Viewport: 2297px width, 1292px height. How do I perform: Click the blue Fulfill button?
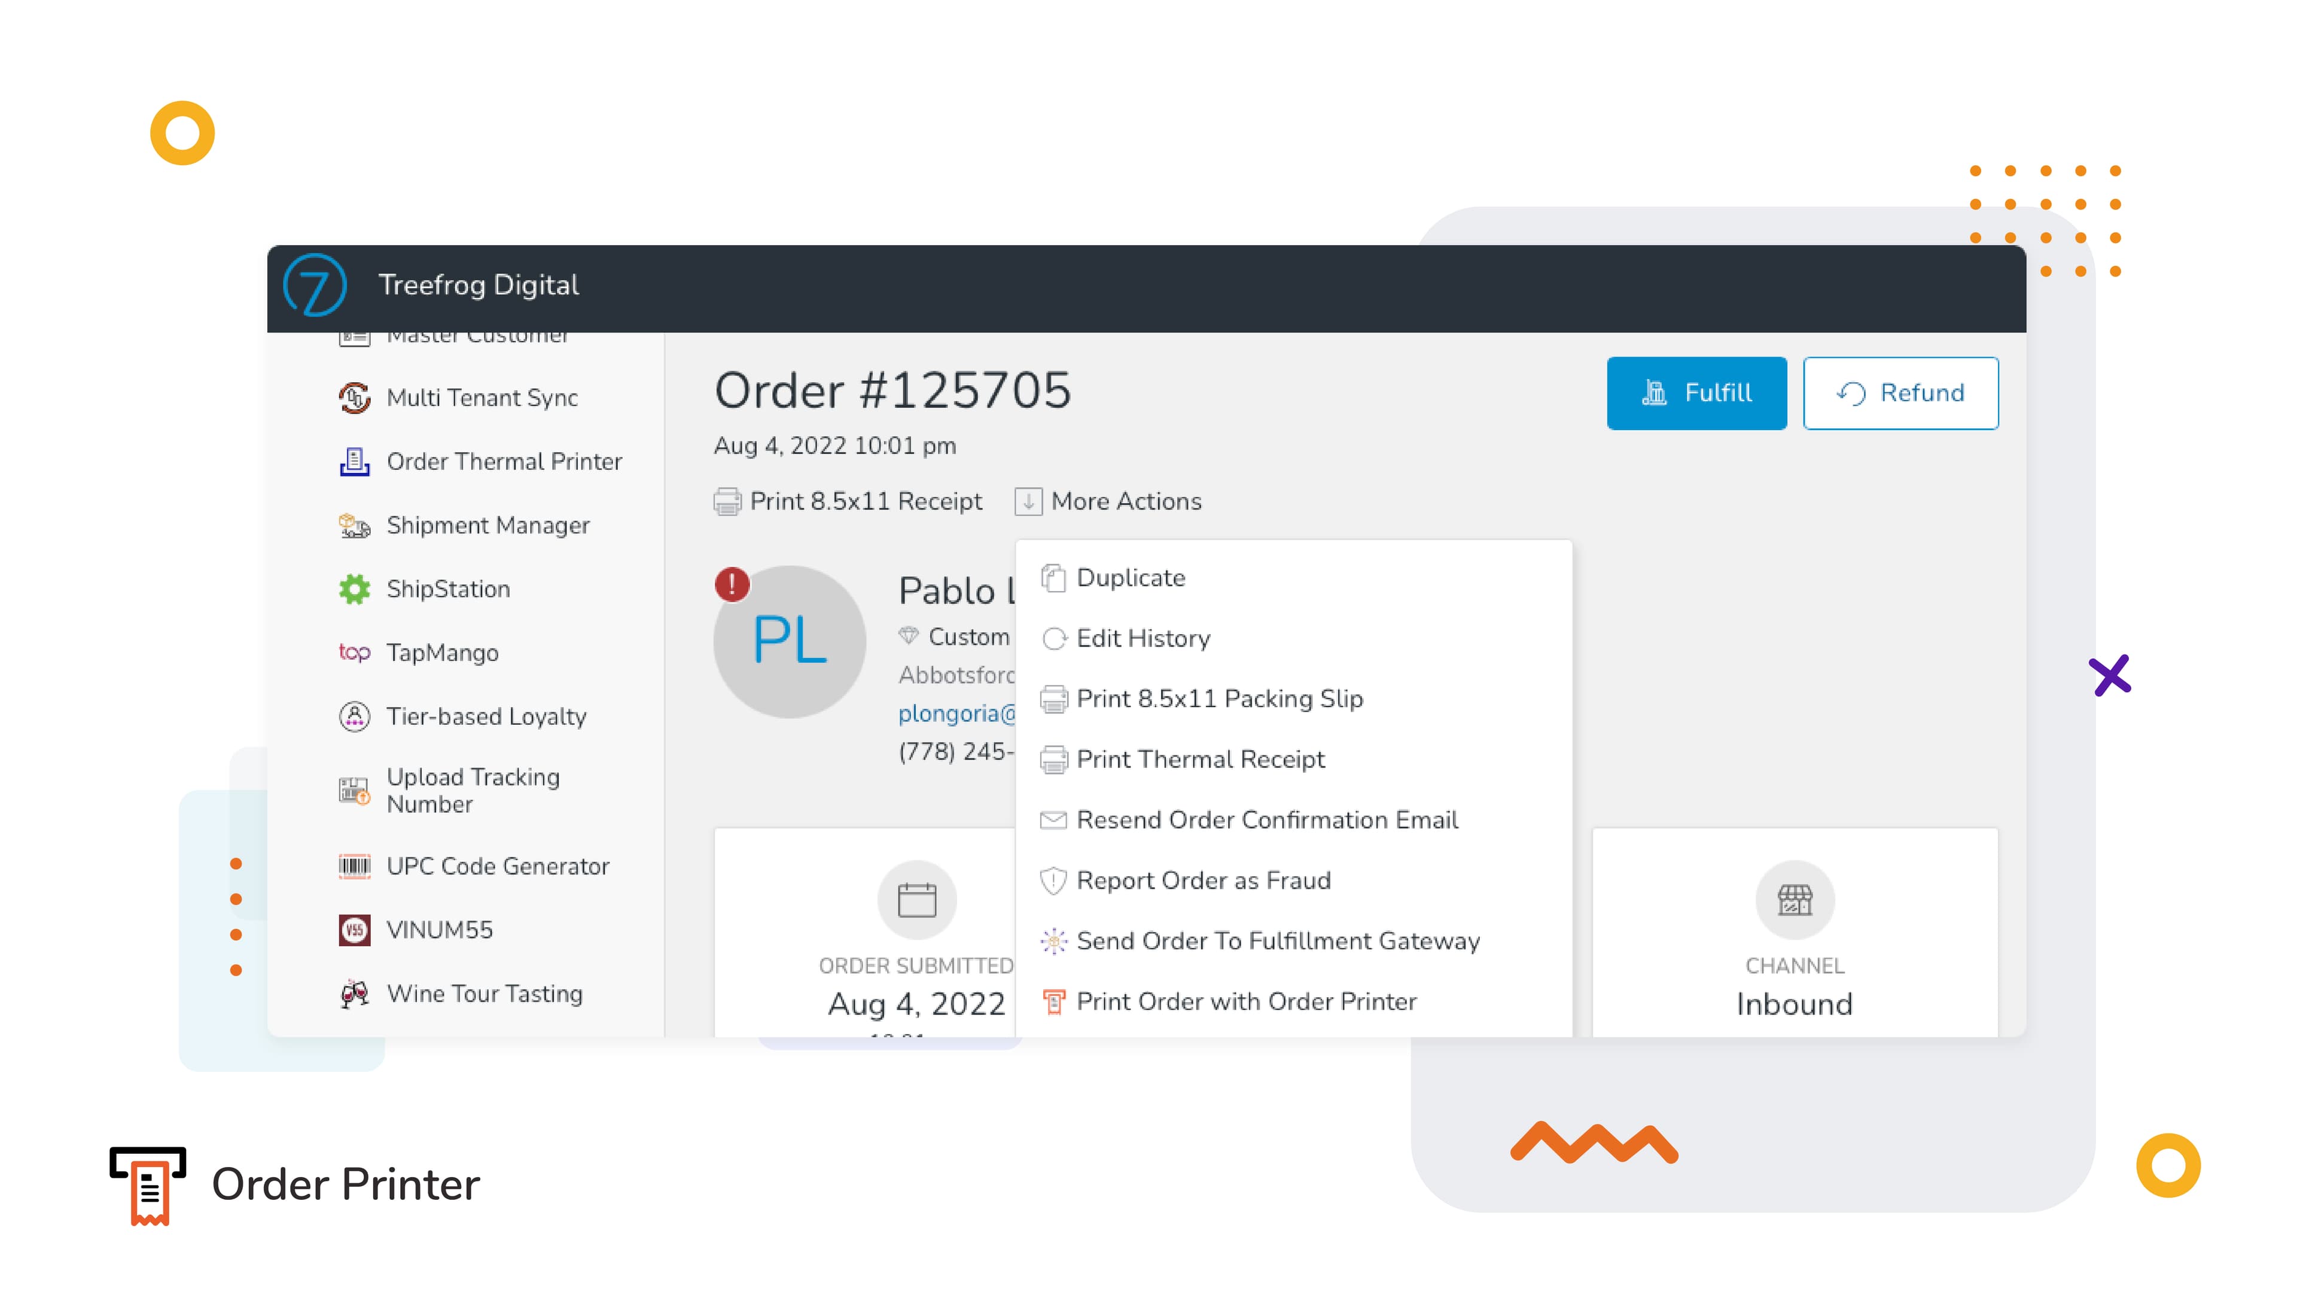[x=1696, y=393]
